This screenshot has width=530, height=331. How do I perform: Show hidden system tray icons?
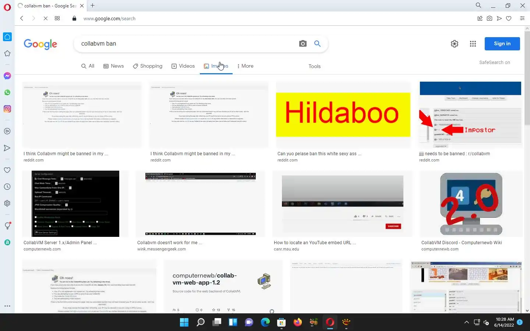pos(467,323)
